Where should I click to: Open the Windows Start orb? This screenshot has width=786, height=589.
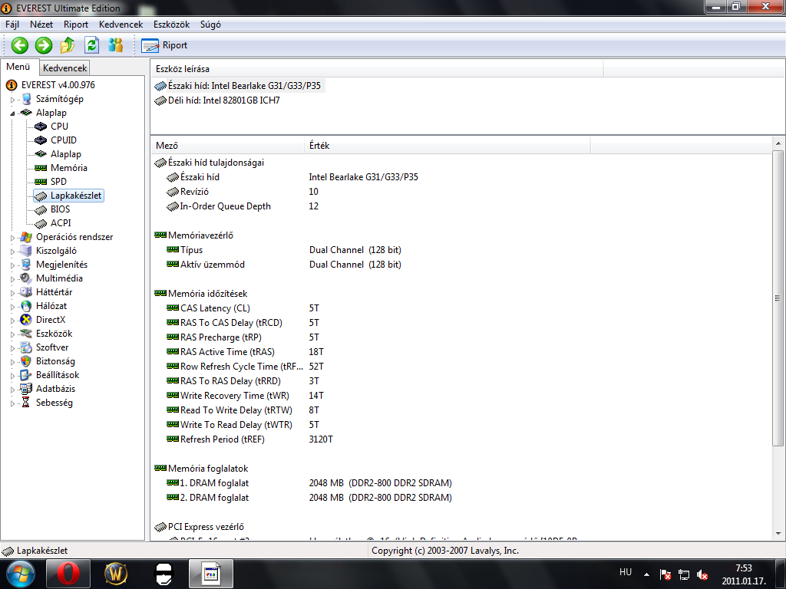19,574
